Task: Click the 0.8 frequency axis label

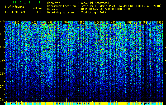Action: [x=2, y=73]
